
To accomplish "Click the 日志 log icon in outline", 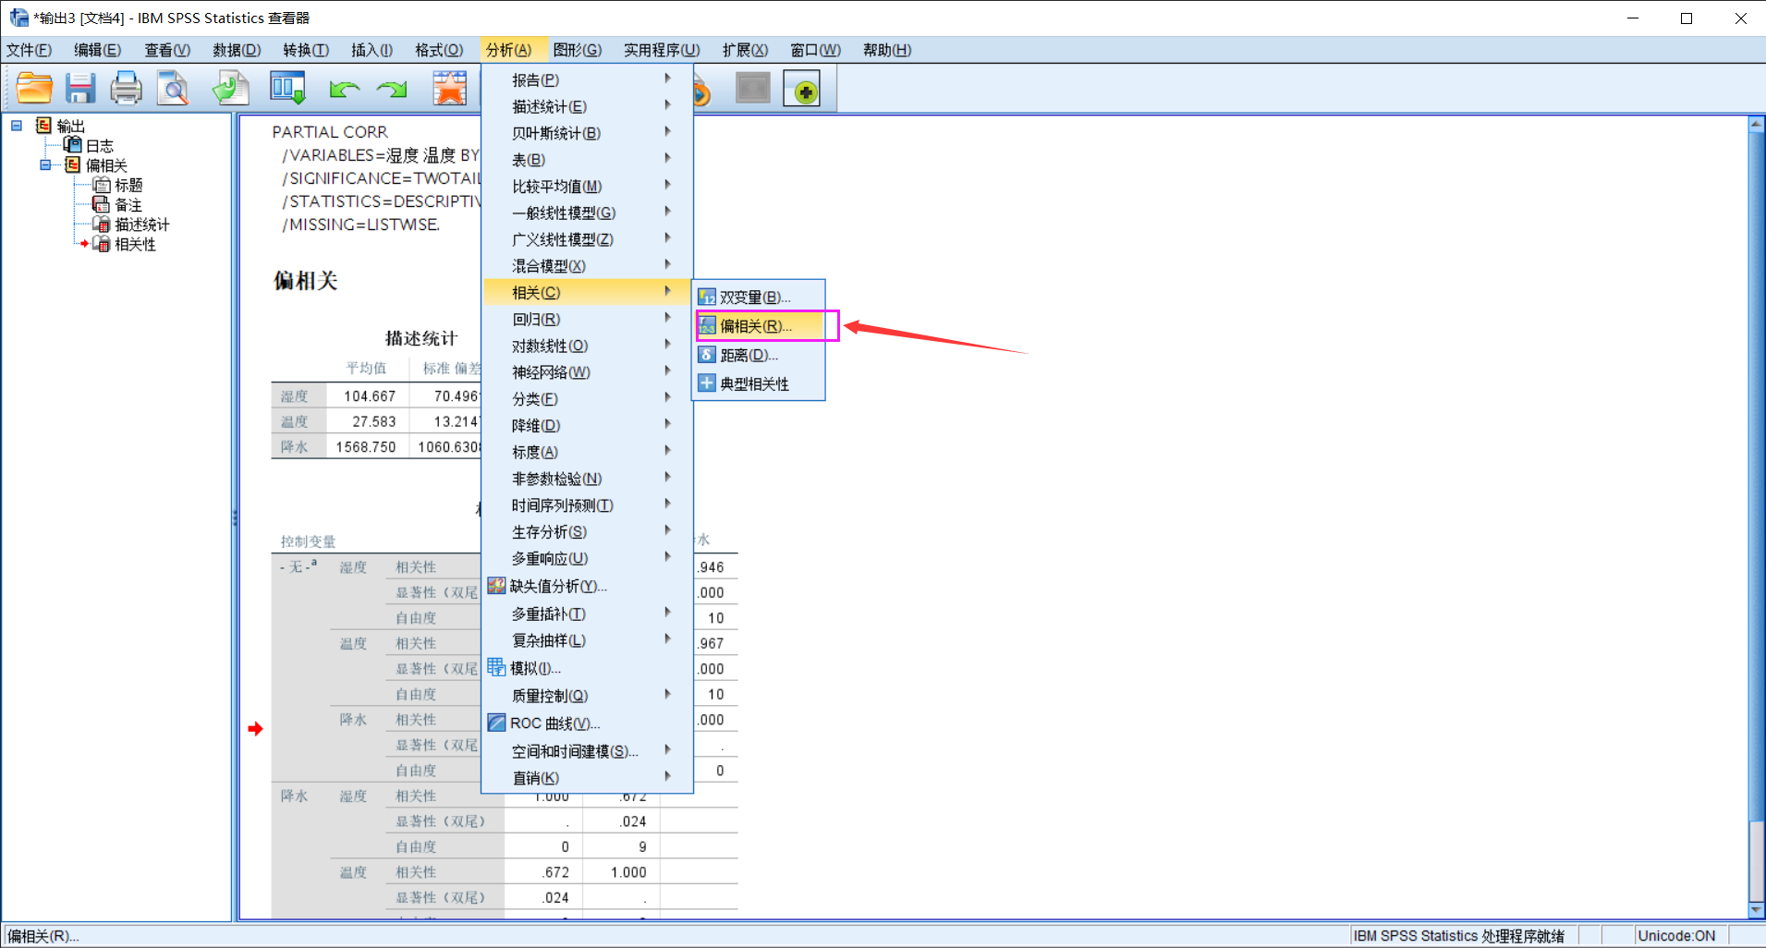I will [73, 145].
